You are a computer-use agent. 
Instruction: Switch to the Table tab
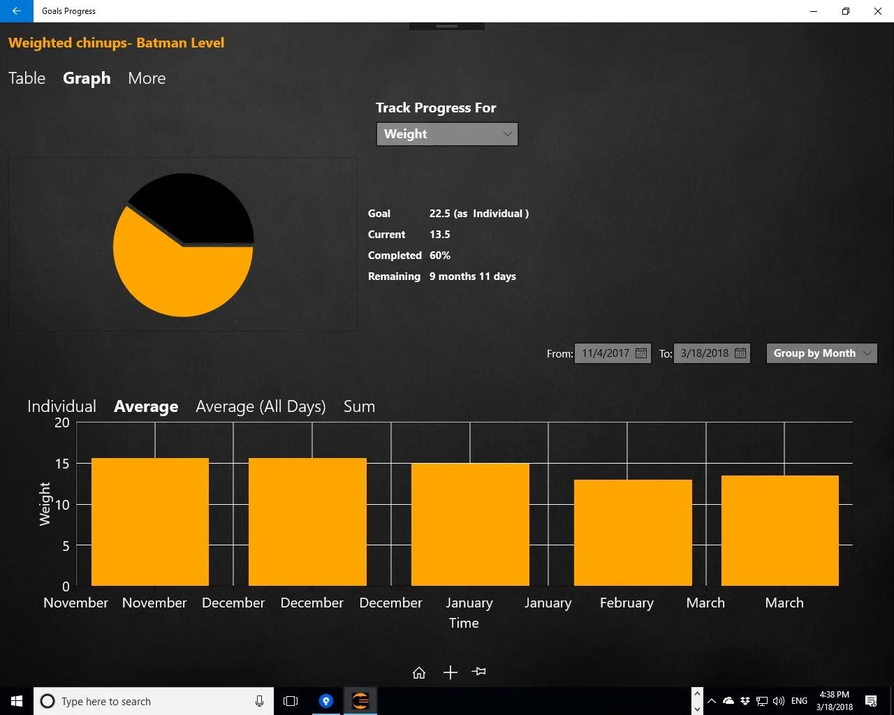point(27,78)
